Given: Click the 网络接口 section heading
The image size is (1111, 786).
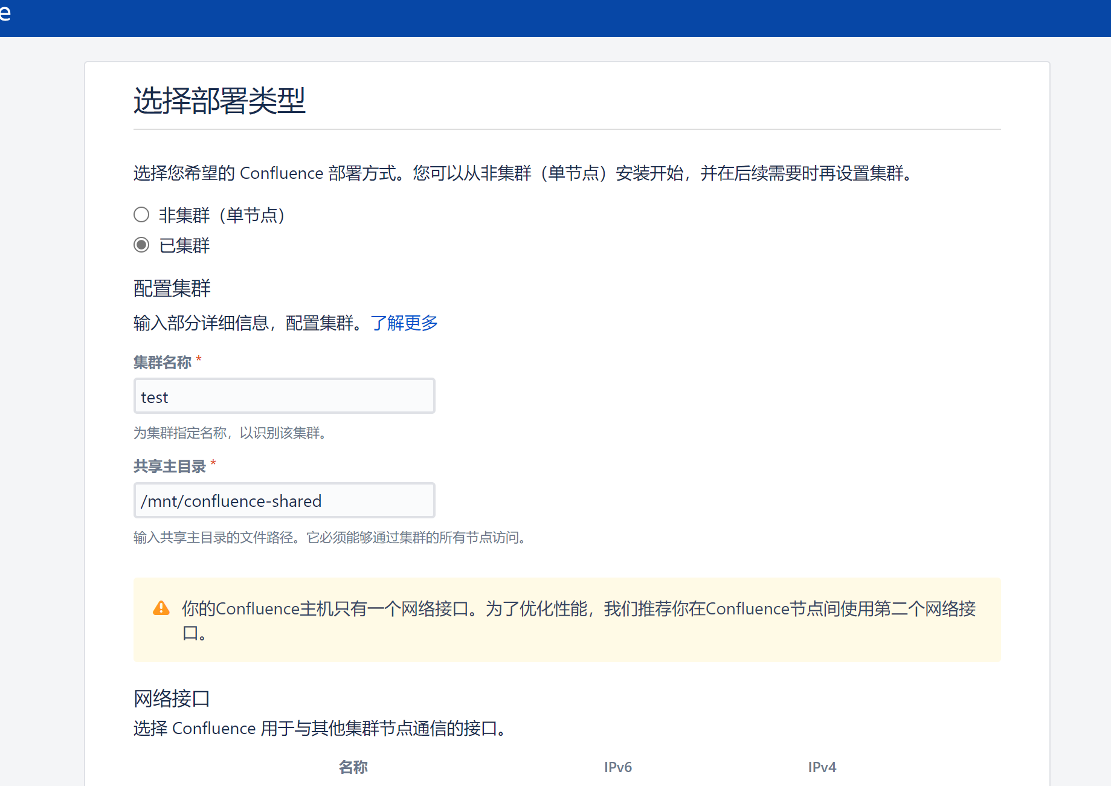Looking at the screenshot, I should coord(172,698).
